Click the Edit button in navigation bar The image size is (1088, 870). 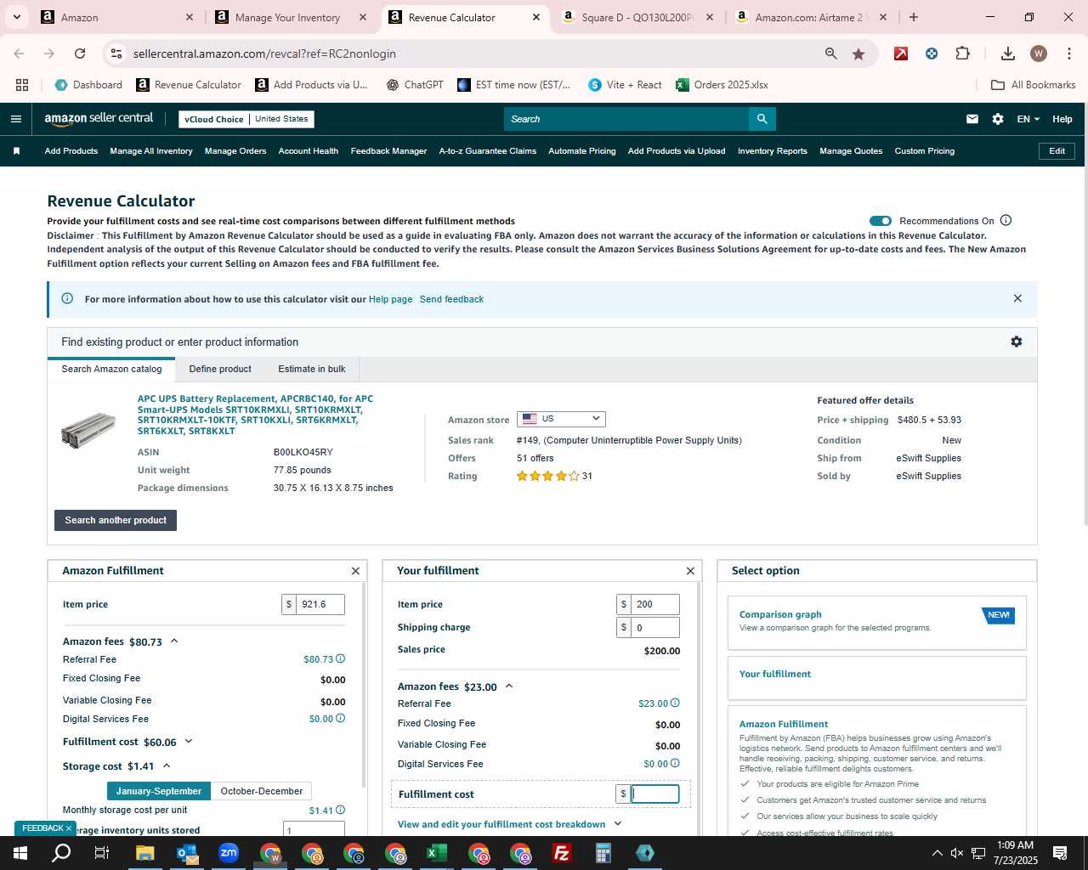click(x=1057, y=151)
